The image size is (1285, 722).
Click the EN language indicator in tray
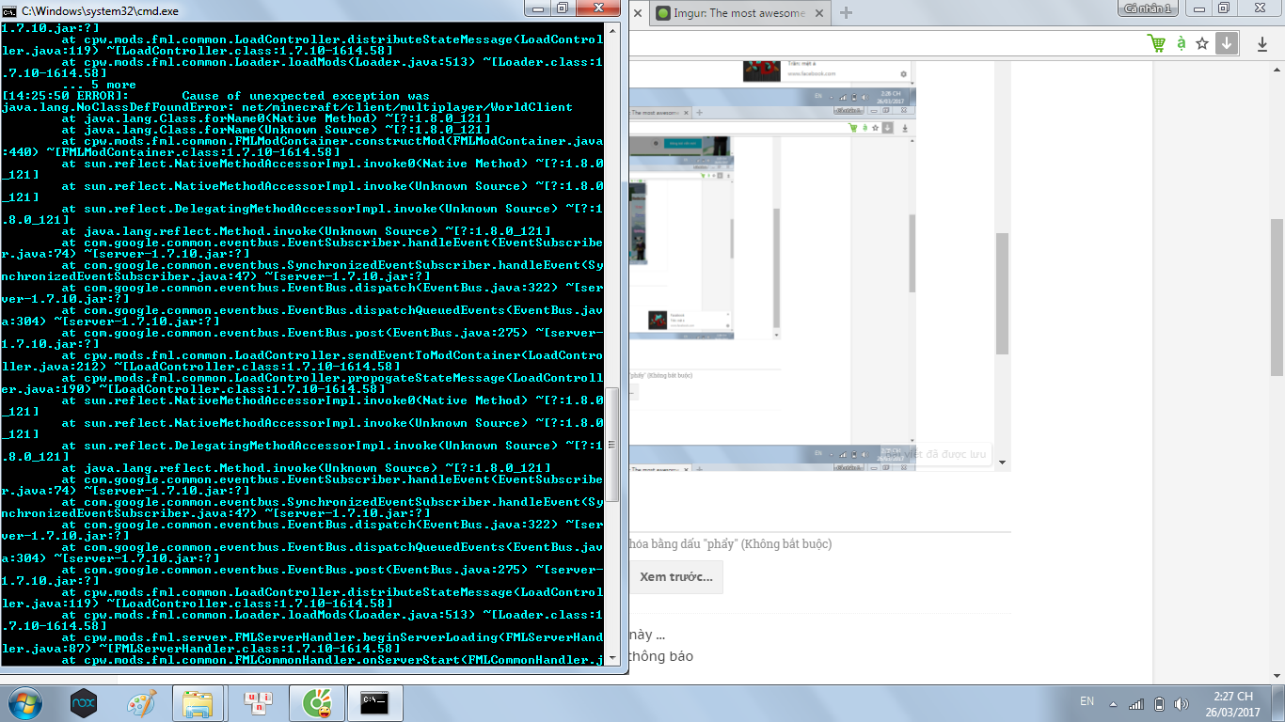click(x=1087, y=701)
